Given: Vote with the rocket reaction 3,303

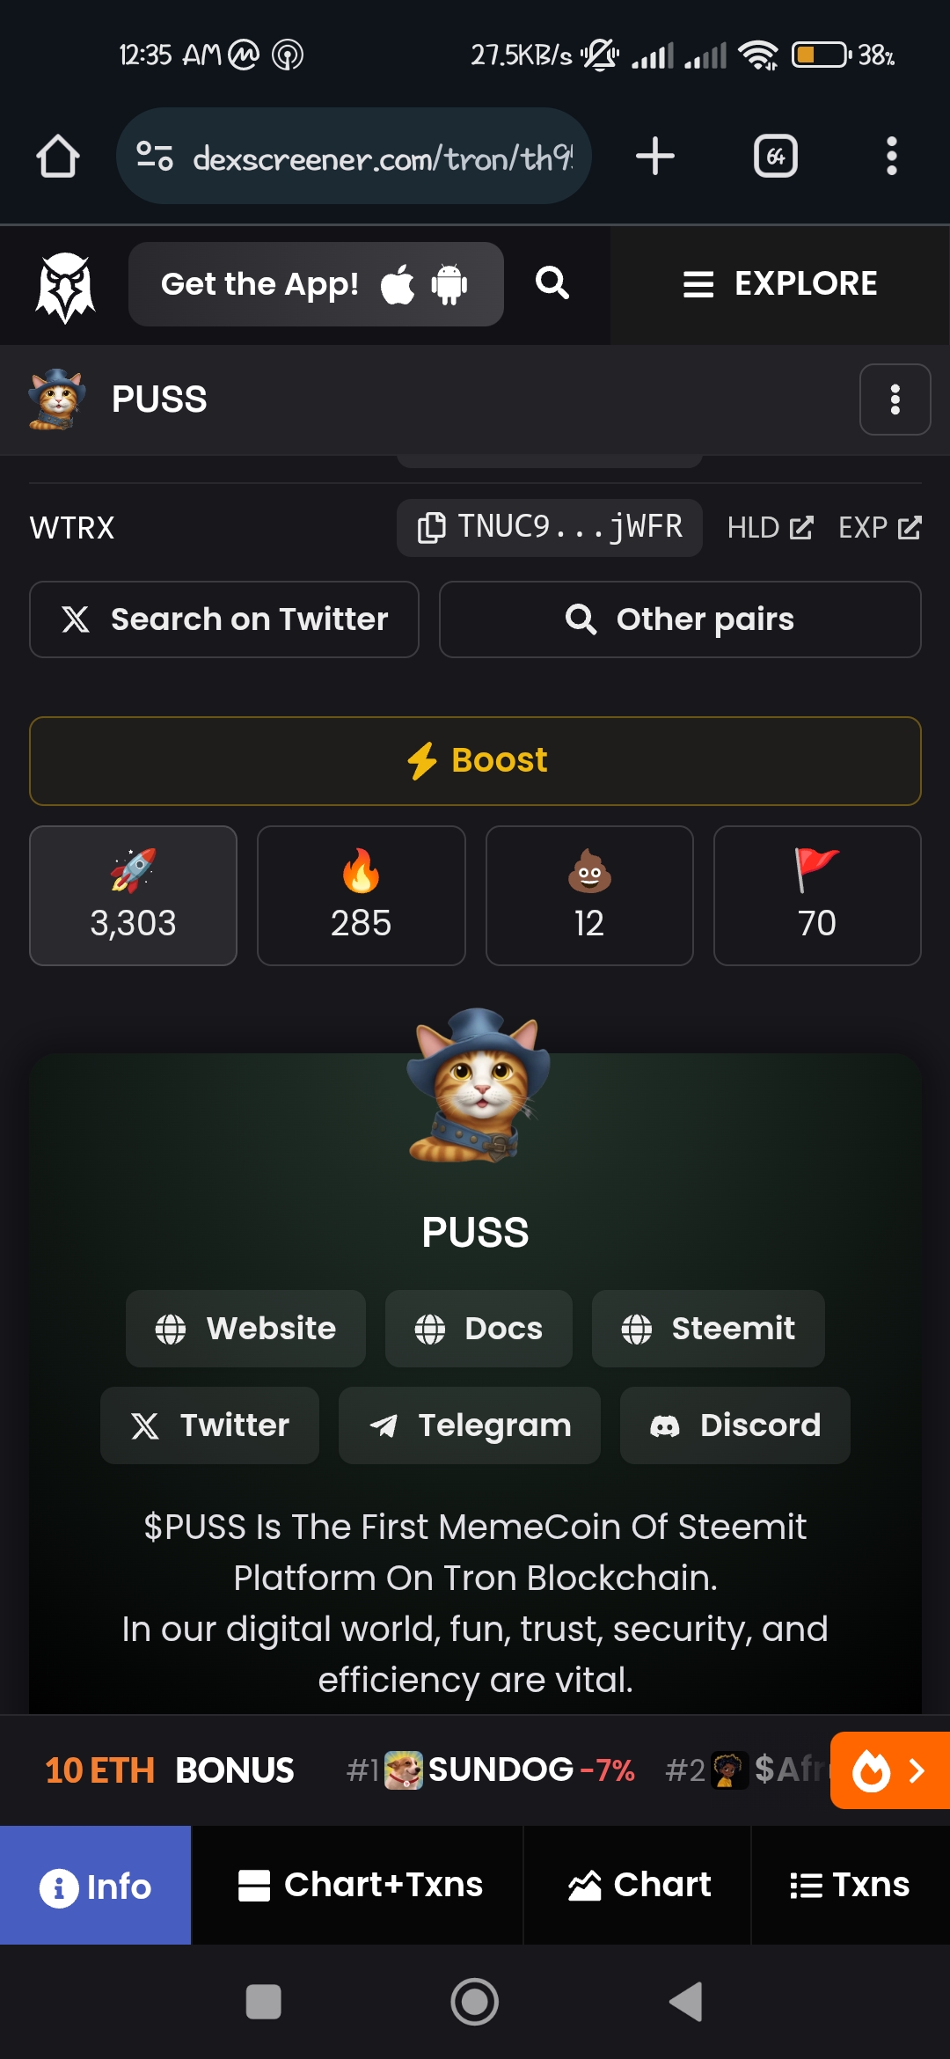Looking at the screenshot, I should [133, 896].
